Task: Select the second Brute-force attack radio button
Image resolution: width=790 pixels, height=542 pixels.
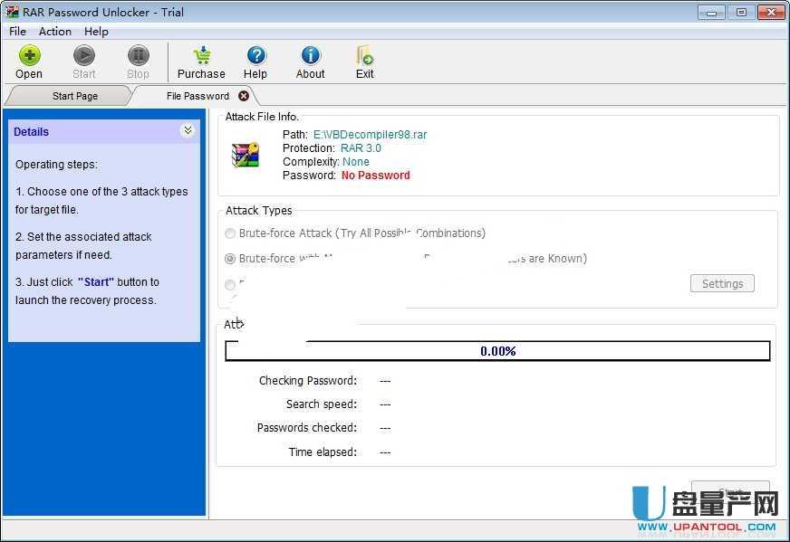Action: point(230,259)
